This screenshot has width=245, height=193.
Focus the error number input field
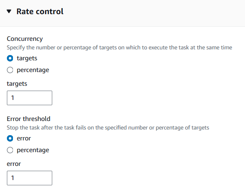(x=30, y=178)
